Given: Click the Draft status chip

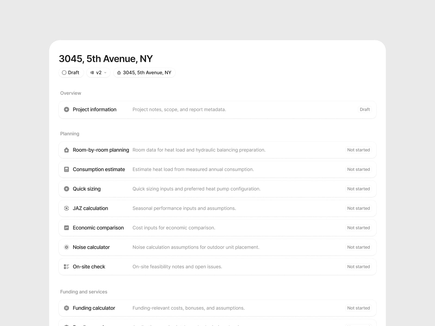Looking at the screenshot, I should tap(71, 73).
